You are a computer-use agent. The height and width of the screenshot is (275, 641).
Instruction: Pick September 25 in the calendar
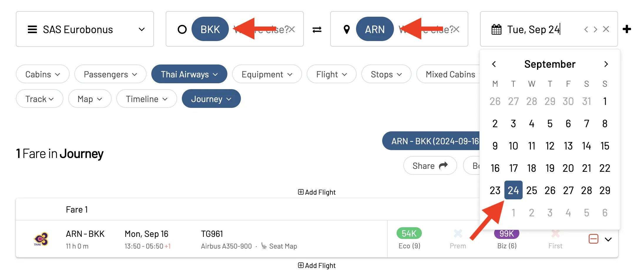click(x=532, y=190)
